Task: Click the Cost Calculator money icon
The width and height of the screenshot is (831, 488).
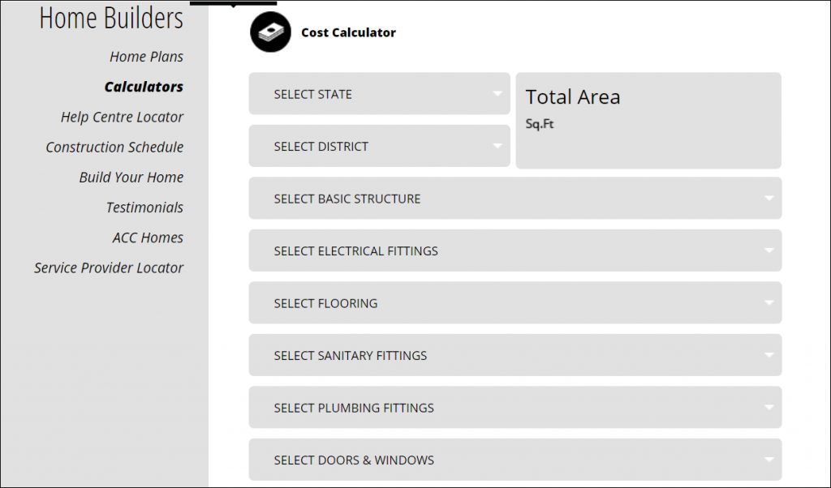Action: [270, 33]
